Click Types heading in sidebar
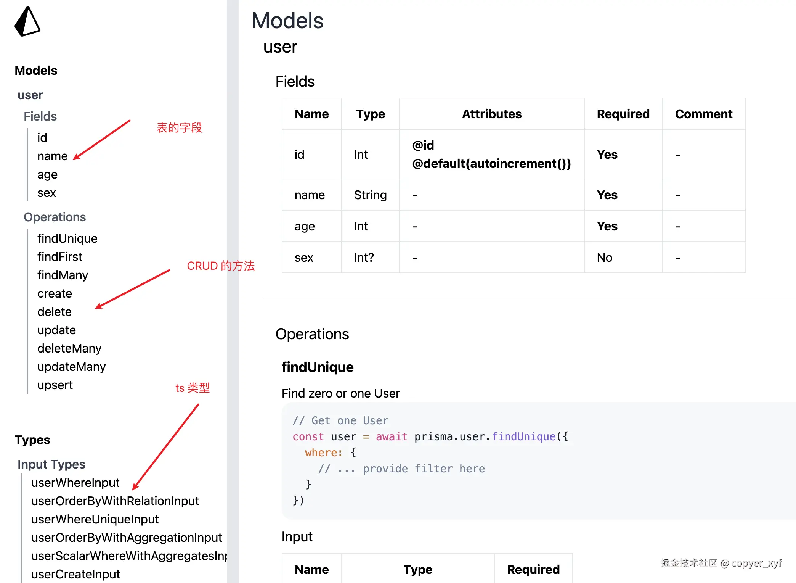This screenshot has height=583, width=796. point(32,440)
